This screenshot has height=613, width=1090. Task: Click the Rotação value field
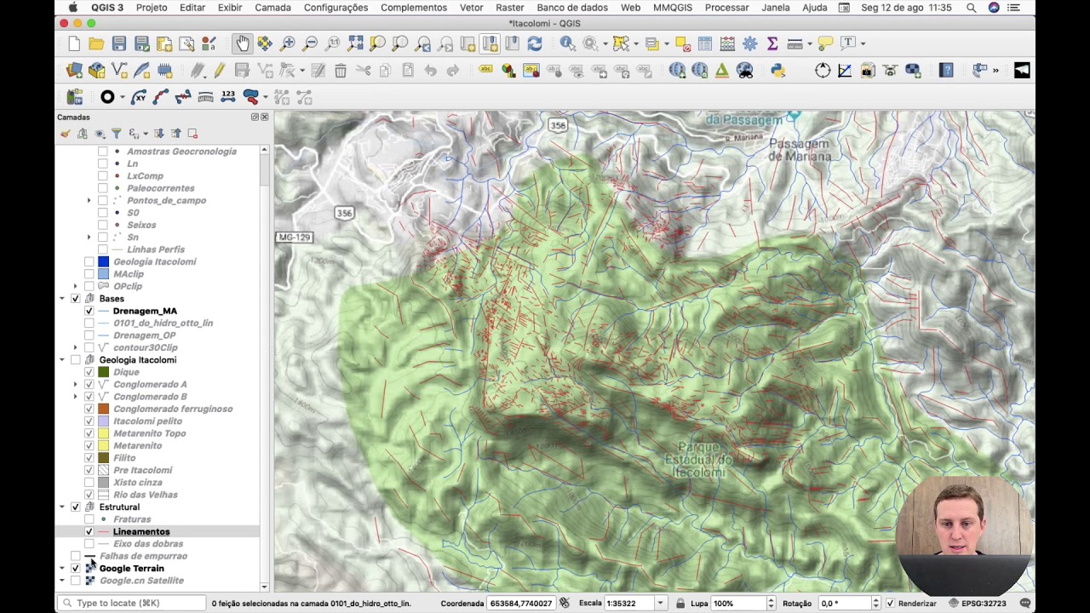(845, 603)
